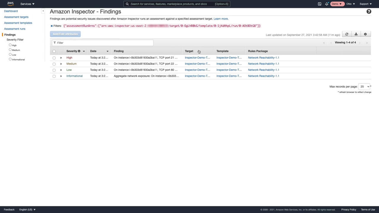Open the table settings gear
Screen dimensions: 379x213
coord(365,34)
